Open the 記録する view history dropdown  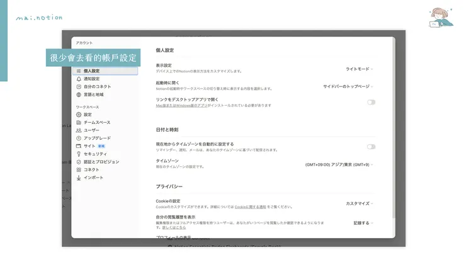click(x=363, y=223)
